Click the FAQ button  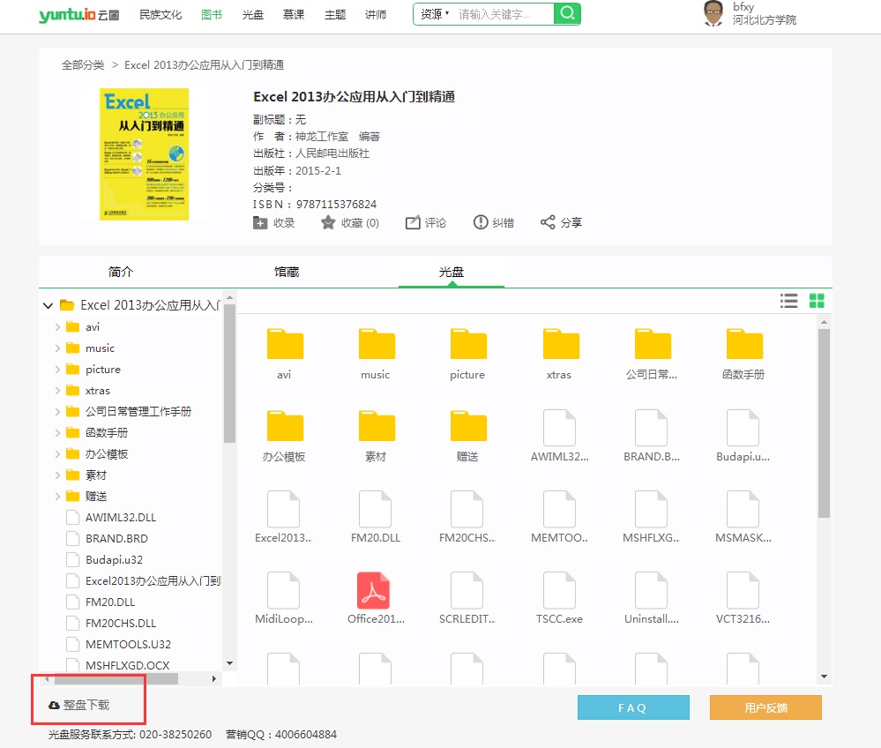[633, 707]
